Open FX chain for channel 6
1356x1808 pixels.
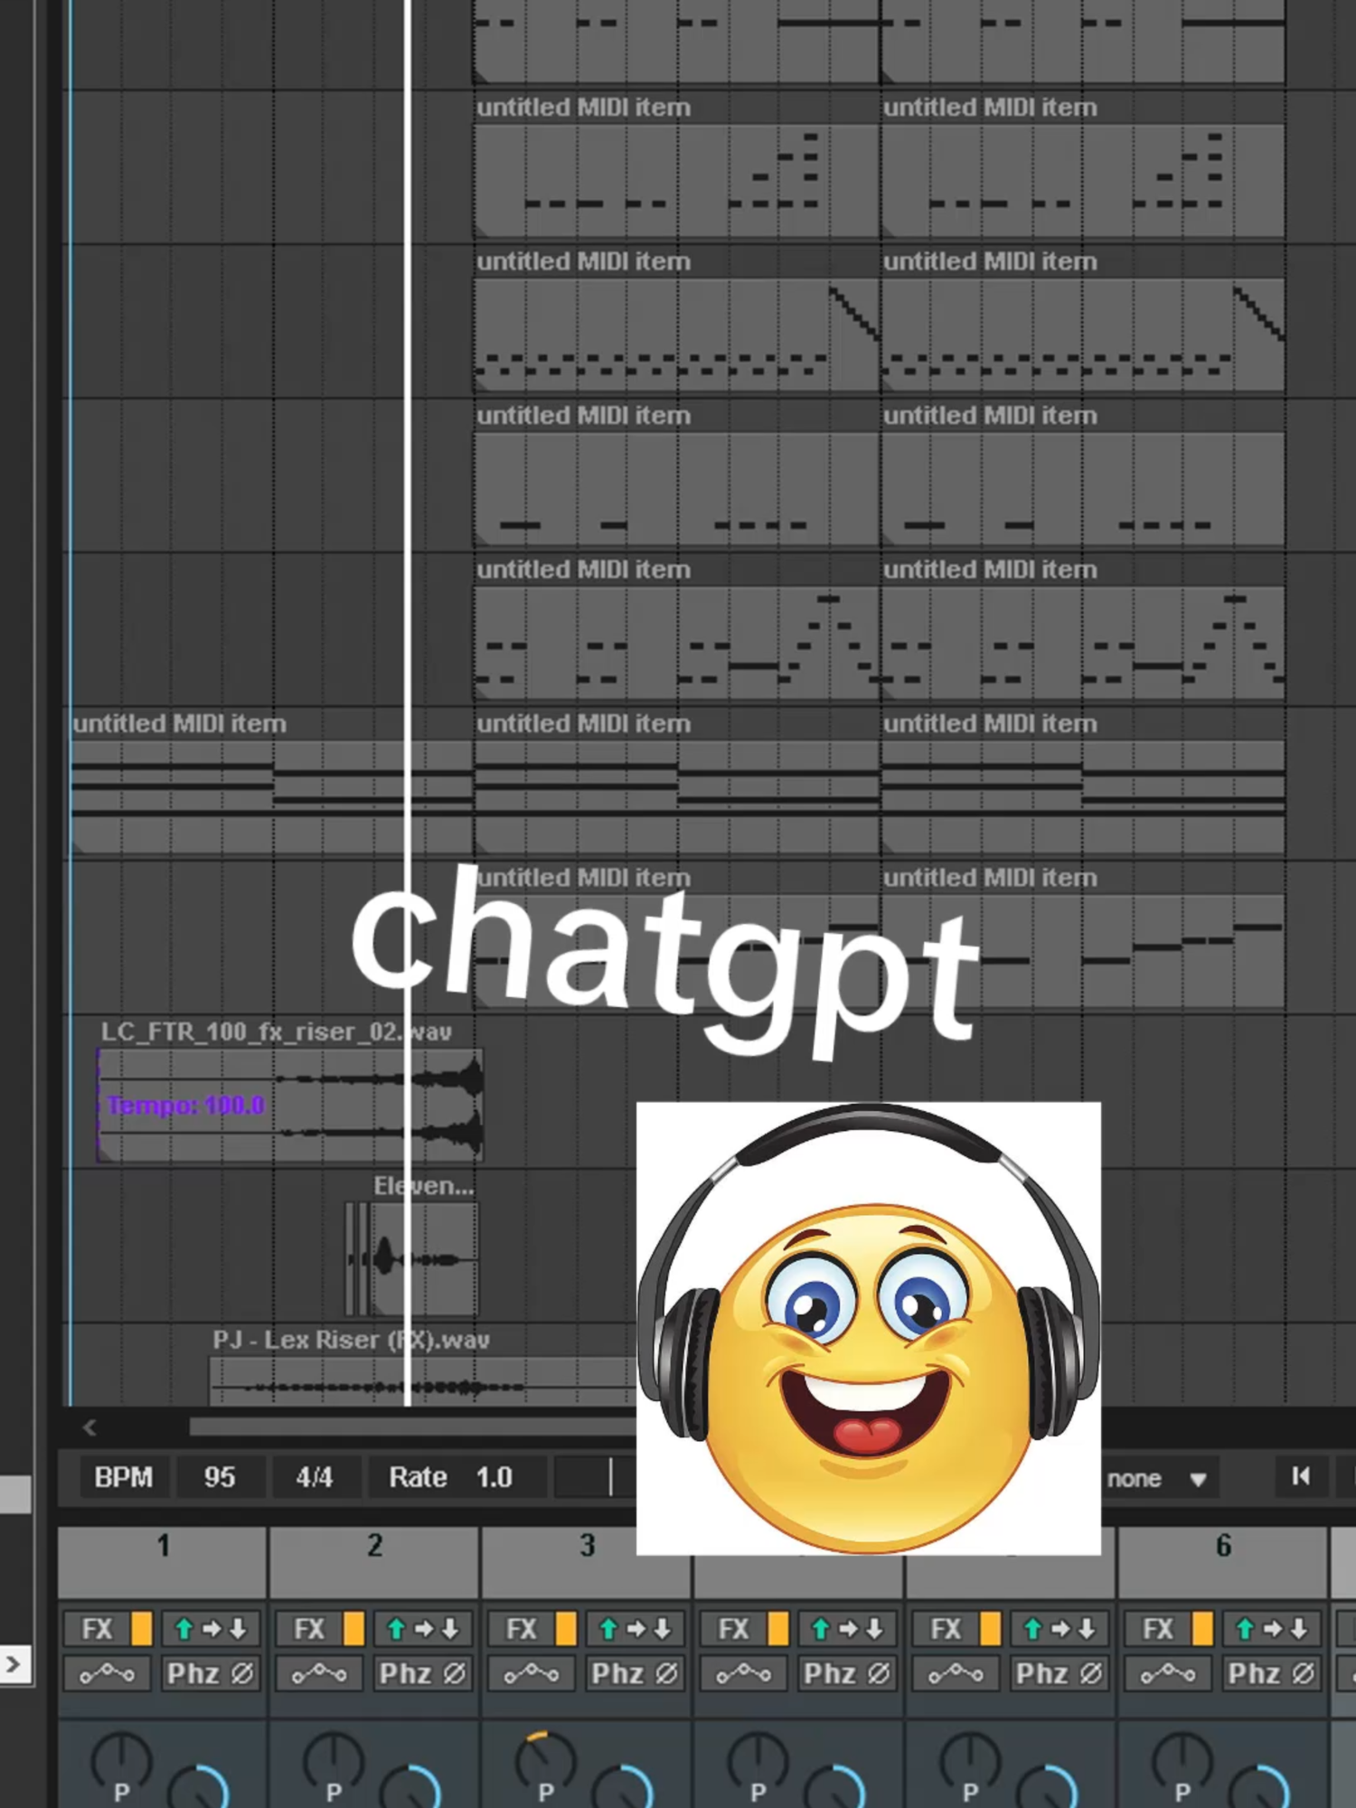(1158, 1629)
